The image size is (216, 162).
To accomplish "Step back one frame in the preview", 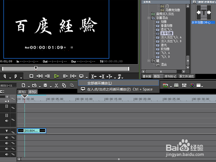I will point(47,76).
